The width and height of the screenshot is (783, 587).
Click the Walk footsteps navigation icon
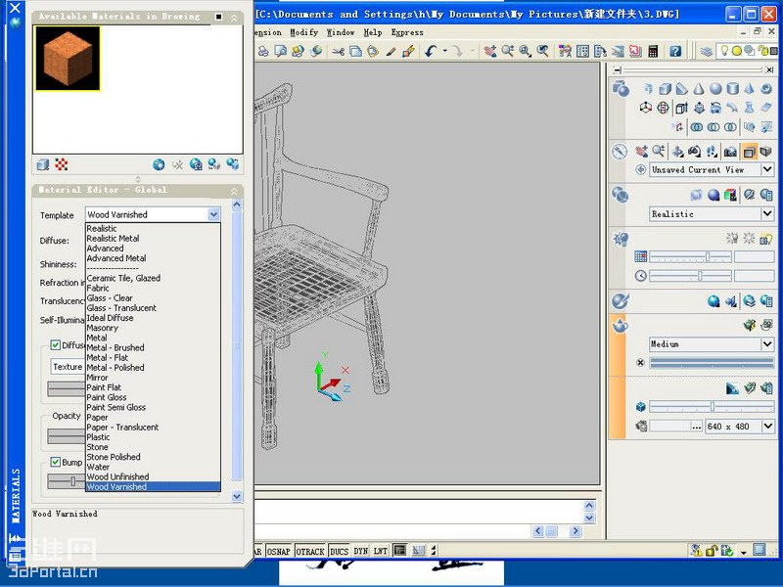pyautogui.click(x=713, y=152)
